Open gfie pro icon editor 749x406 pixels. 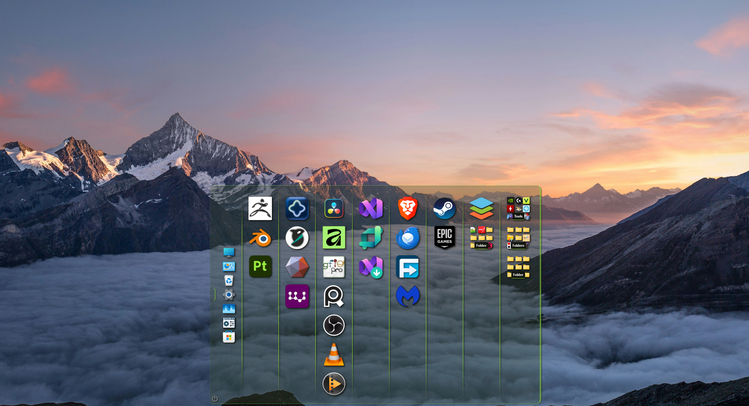pos(334,267)
